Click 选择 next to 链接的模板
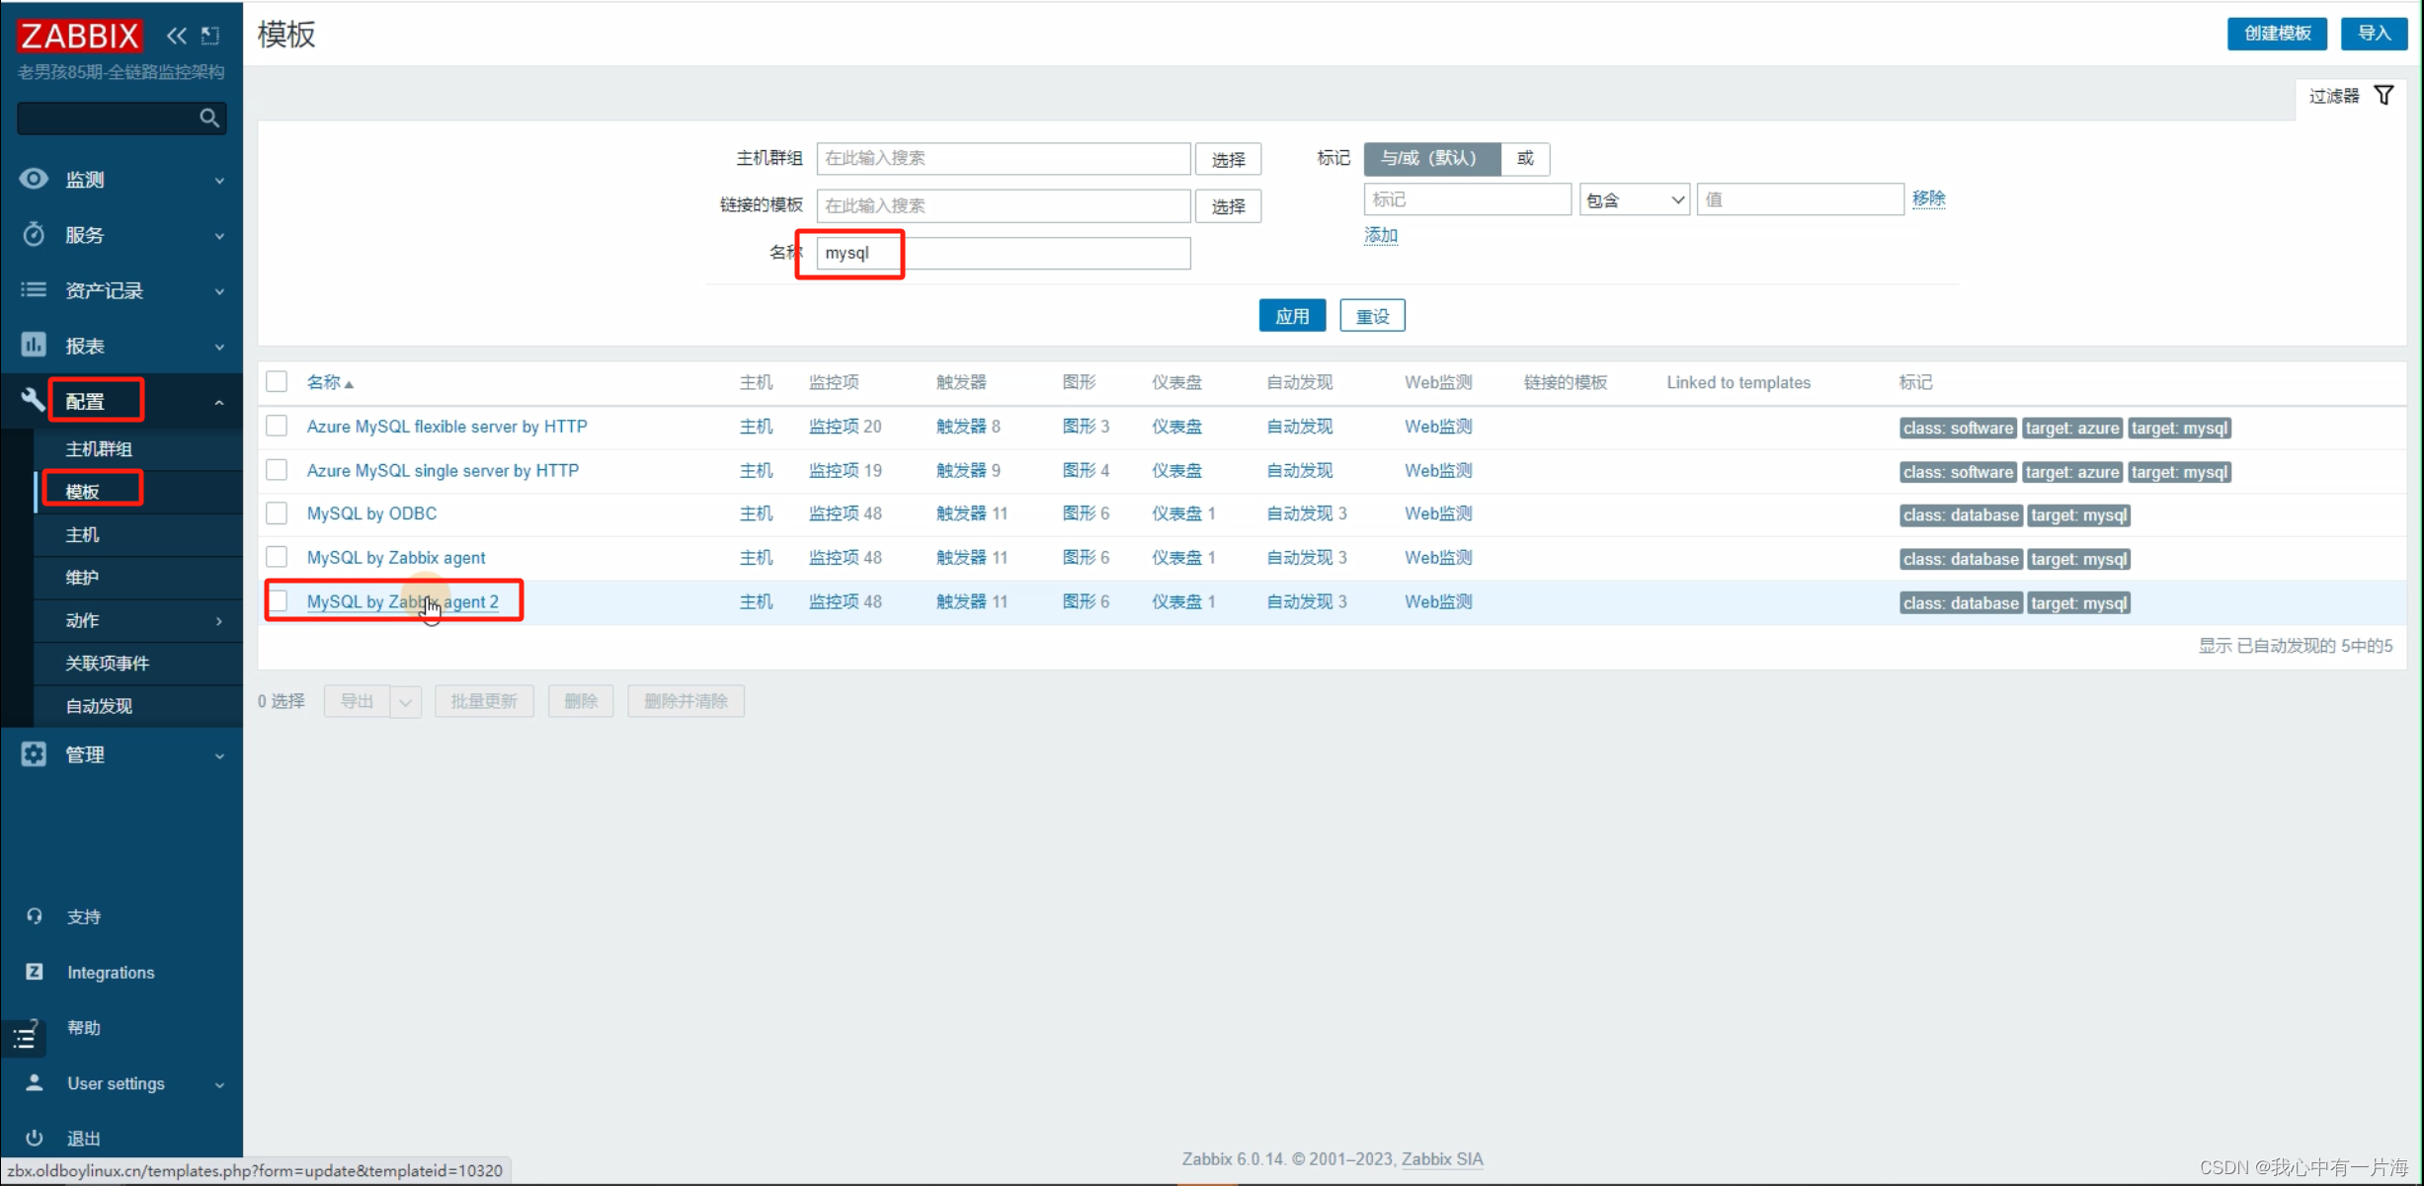Screen dimensions: 2424x1186 click(x=1228, y=206)
